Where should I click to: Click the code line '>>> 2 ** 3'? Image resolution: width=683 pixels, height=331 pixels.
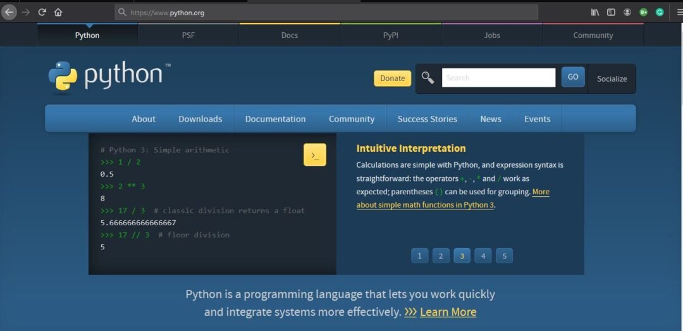[x=123, y=186]
